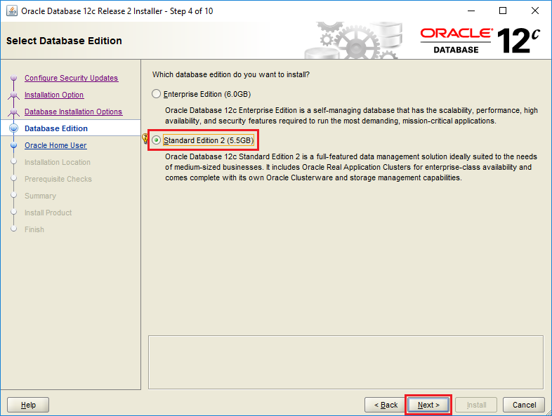Open the Database Installation Options step
The height and width of the screenshot is (416, 552).
point(73,112)
